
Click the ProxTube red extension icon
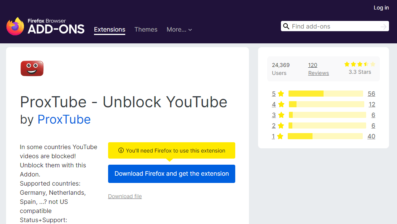click(x=32, y=68)
